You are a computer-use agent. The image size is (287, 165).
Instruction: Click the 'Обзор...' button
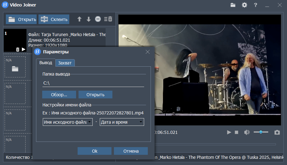click(59, 95)
